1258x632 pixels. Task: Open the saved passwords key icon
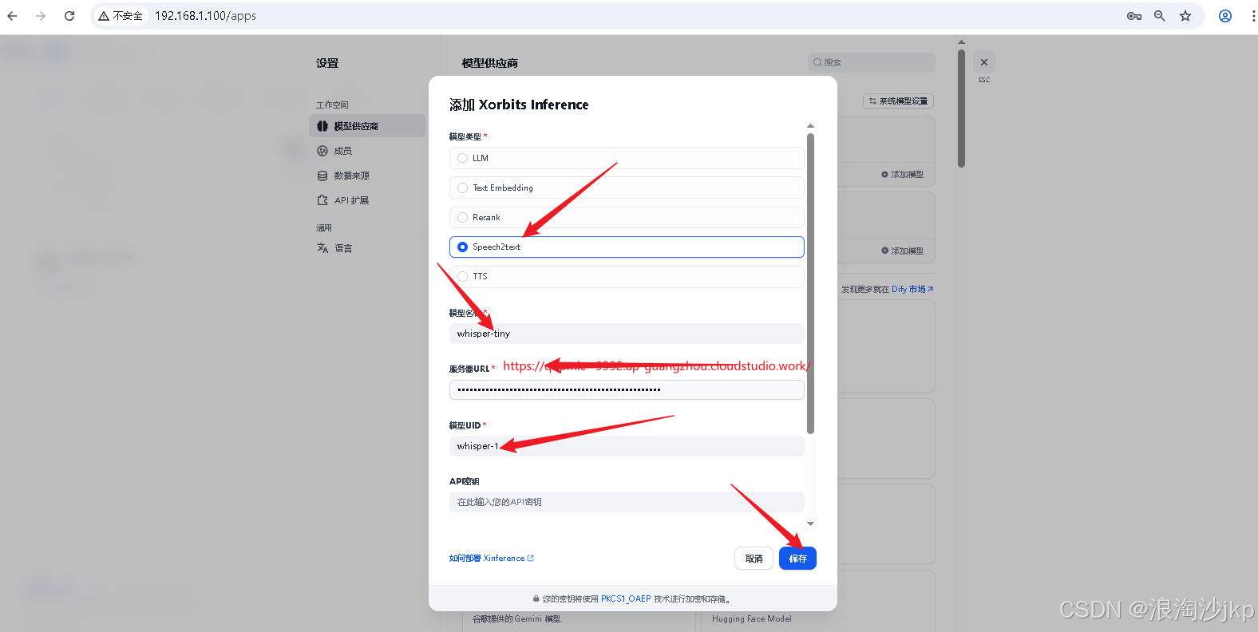tap(1134, 16)
